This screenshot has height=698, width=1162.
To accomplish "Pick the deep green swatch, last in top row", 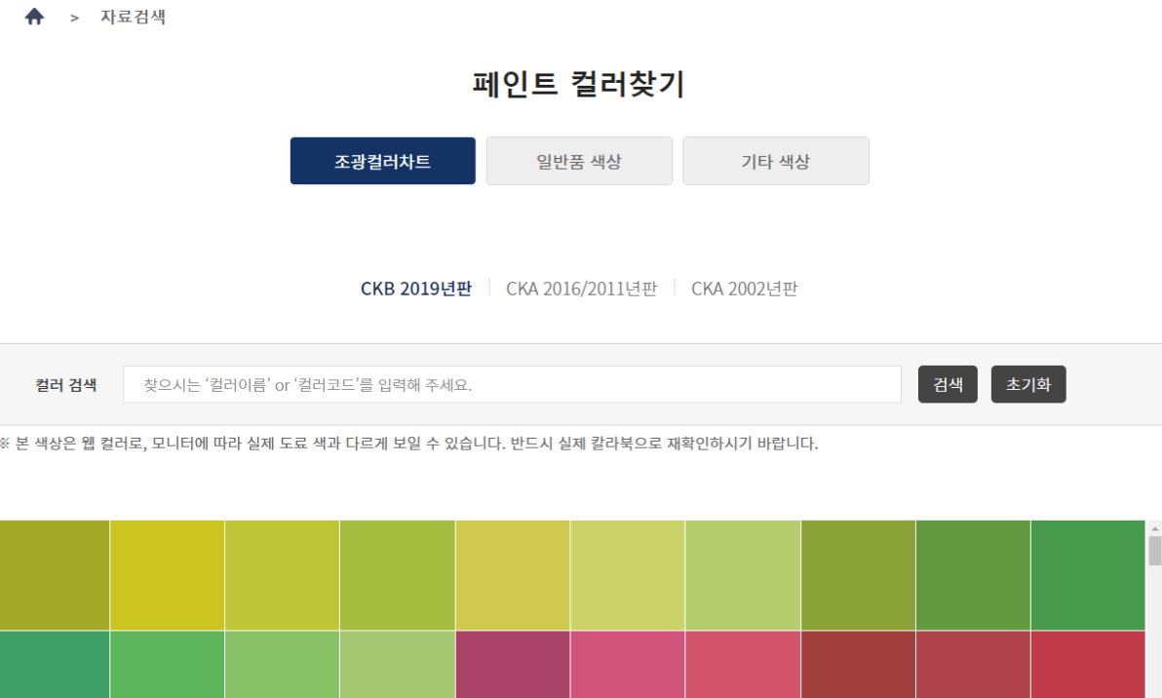I will coord(1088,575).
